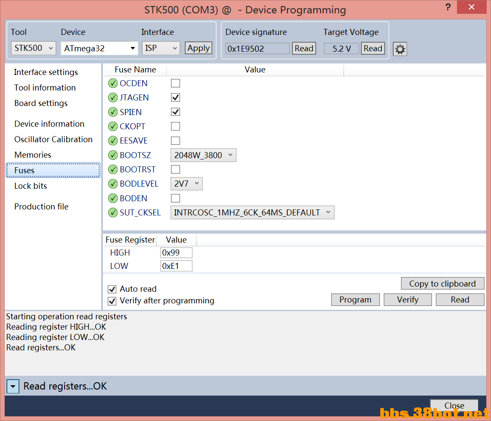The width and height of the screenshot is (491, 421).
Task: Toggle Verify after programming checkbox
Action: coord(112,301)
